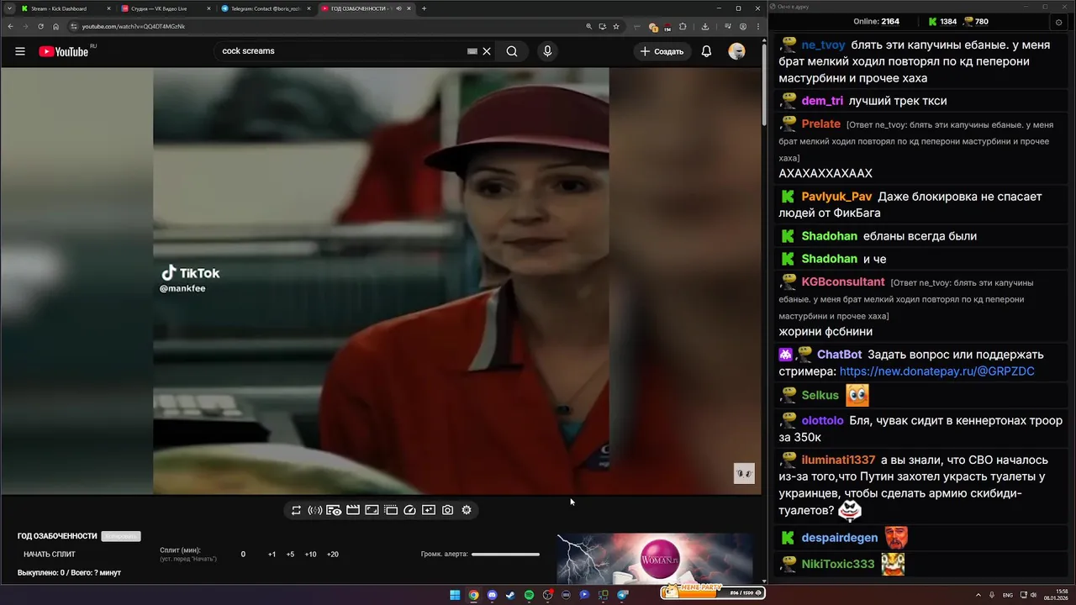Open Discord from the taskbar
Image resolution: width=1076 pixels, height=605 pixels.
click(x=492, y=595)
